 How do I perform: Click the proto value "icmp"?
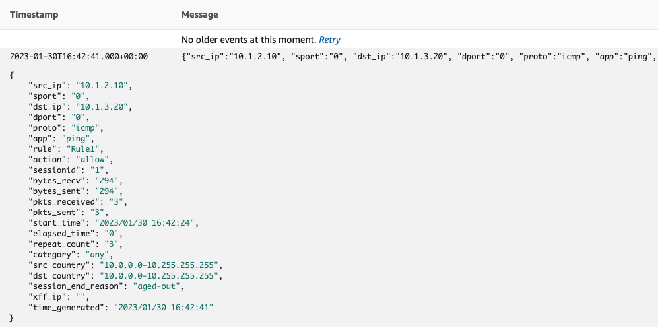point(87,127)
